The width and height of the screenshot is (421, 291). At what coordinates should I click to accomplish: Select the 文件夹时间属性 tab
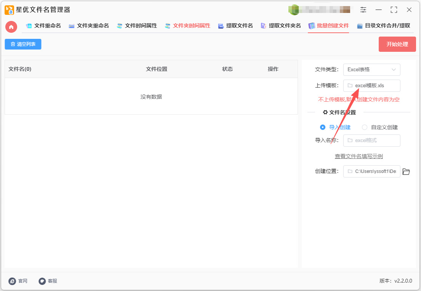pos(187,26)
